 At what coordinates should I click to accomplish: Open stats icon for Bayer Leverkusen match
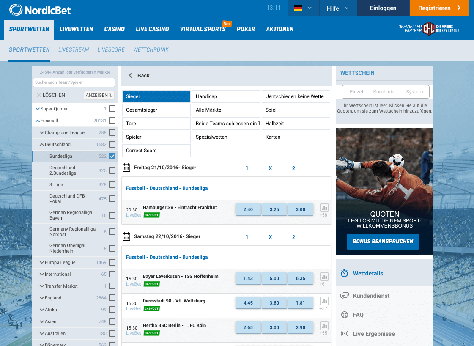pos(324,277)
